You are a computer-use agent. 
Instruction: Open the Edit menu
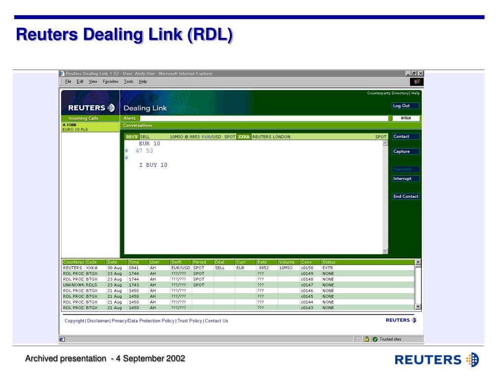click(80, 82)
